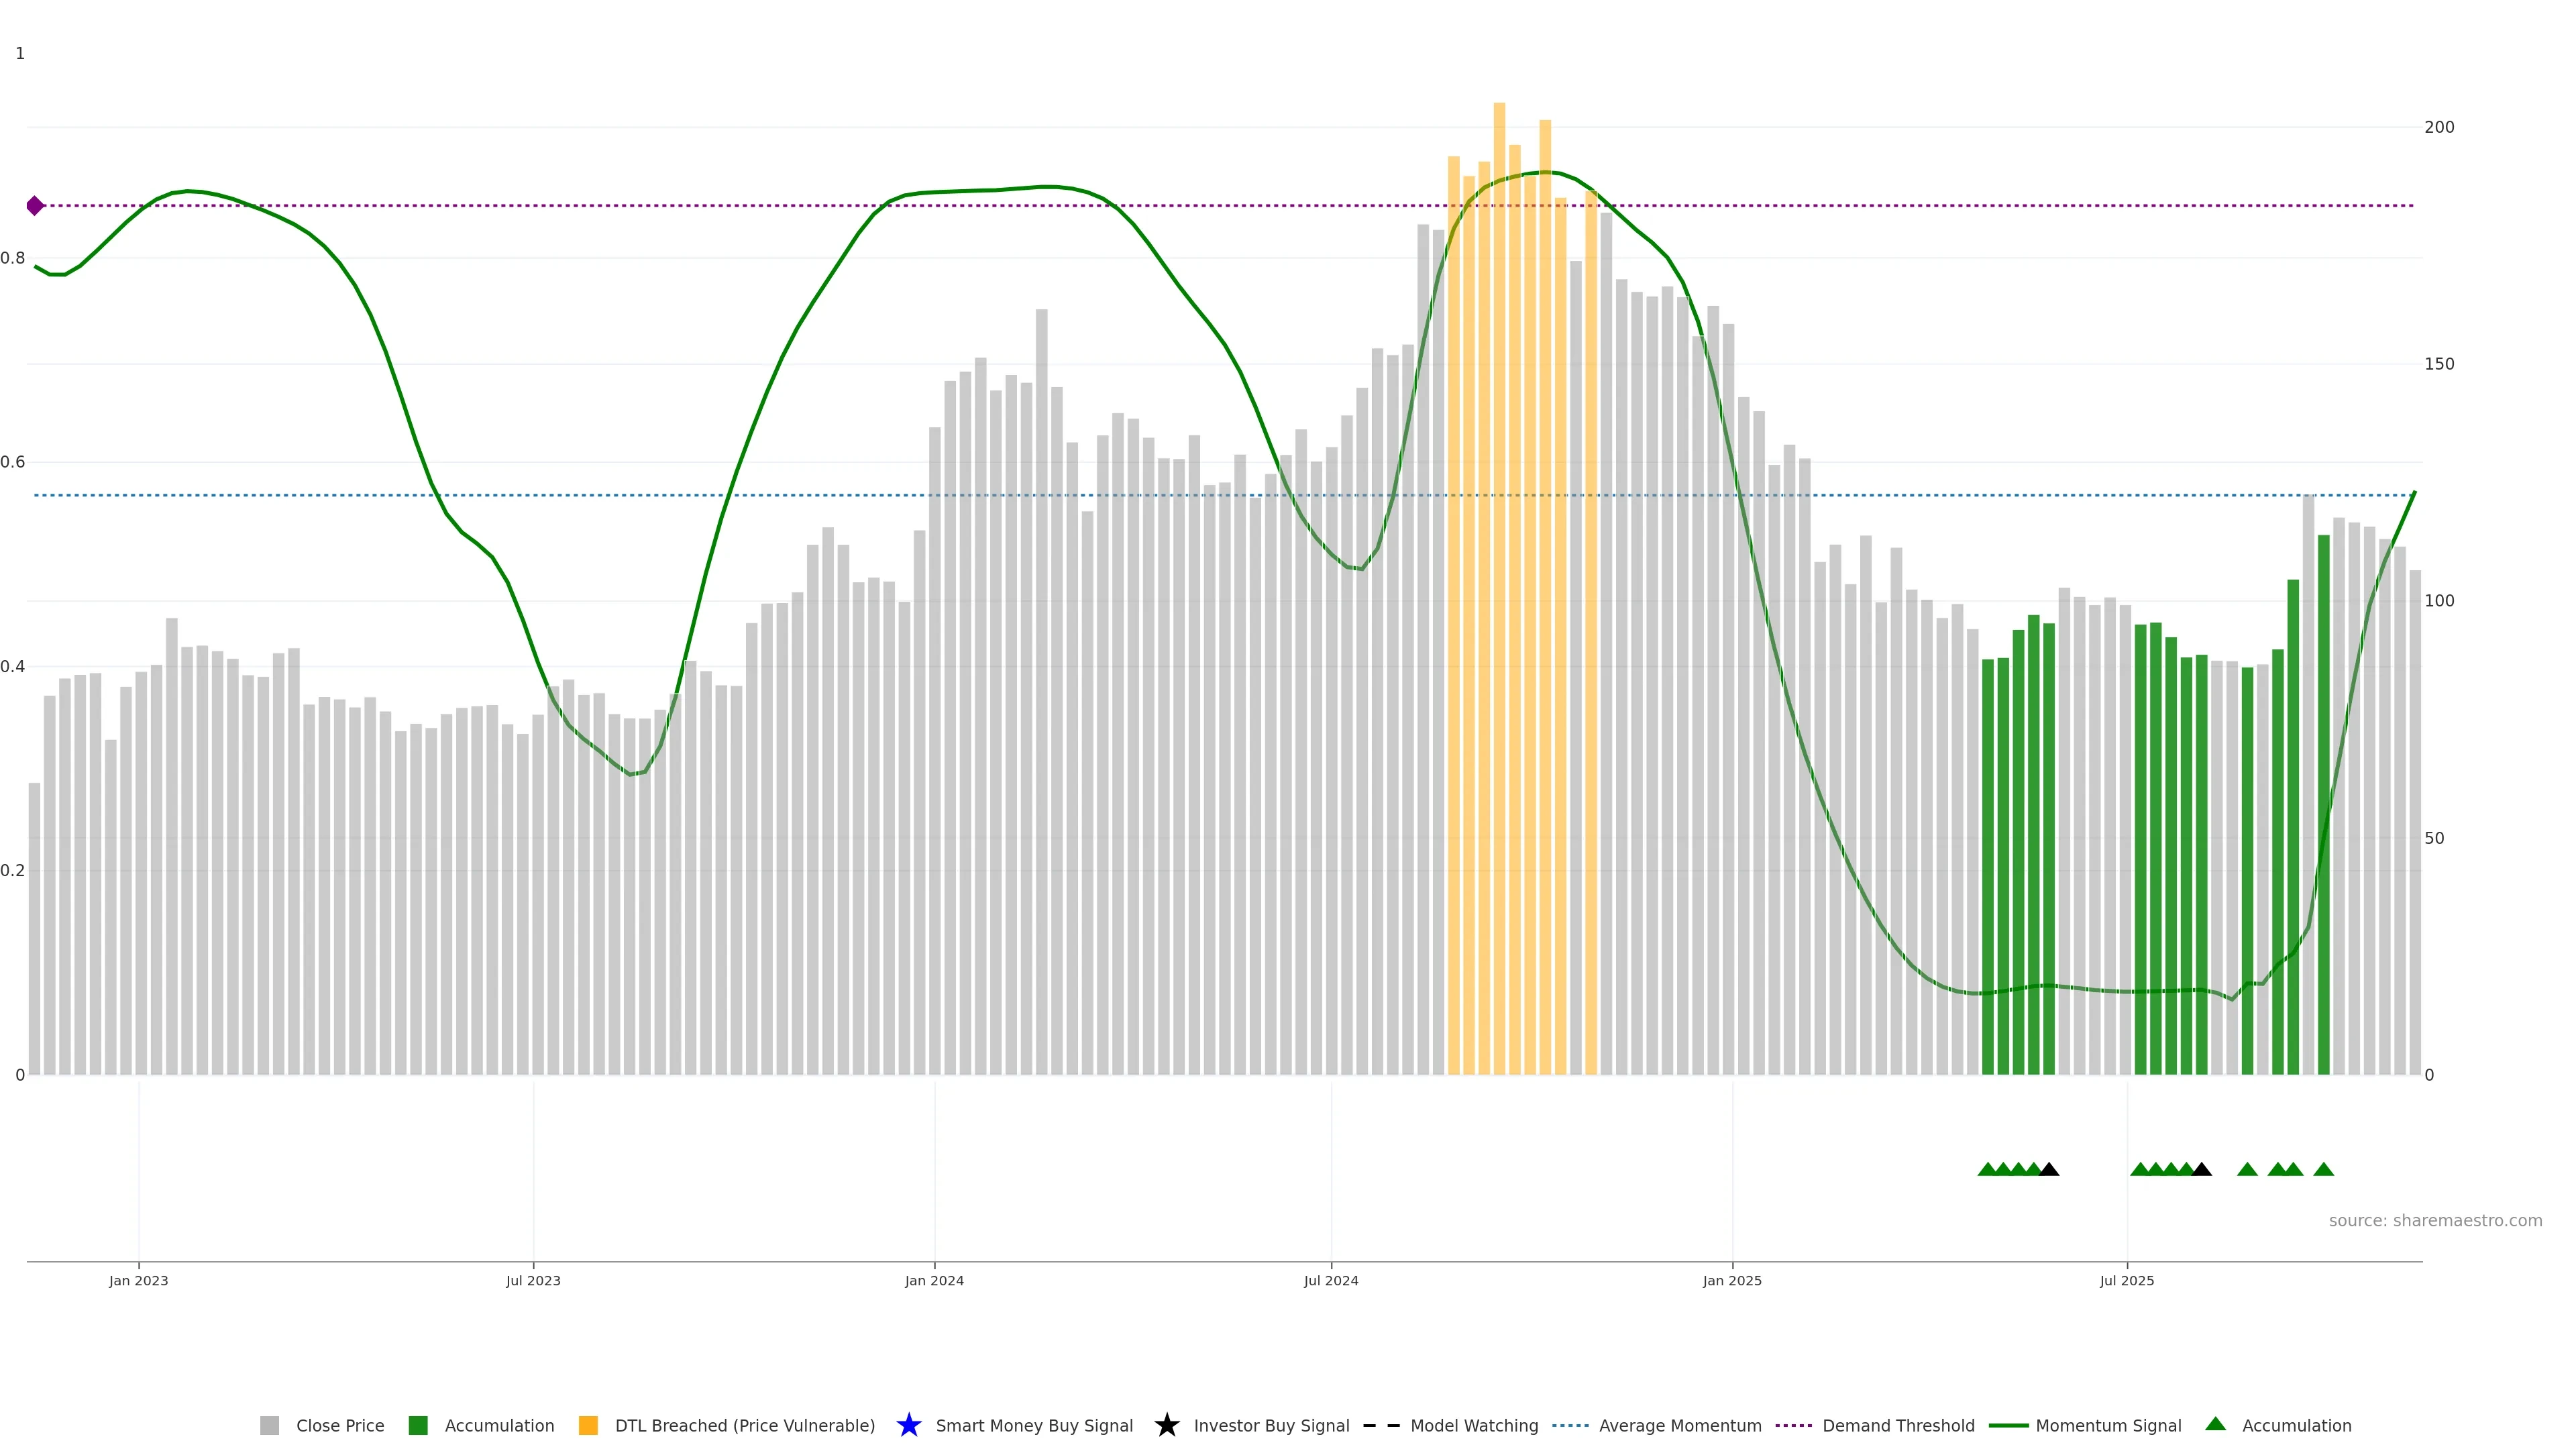Toggle the Momentum Signal legend entry
The height and width of the screenshot is (1449, 2576).
(x=2107, y=1425)
